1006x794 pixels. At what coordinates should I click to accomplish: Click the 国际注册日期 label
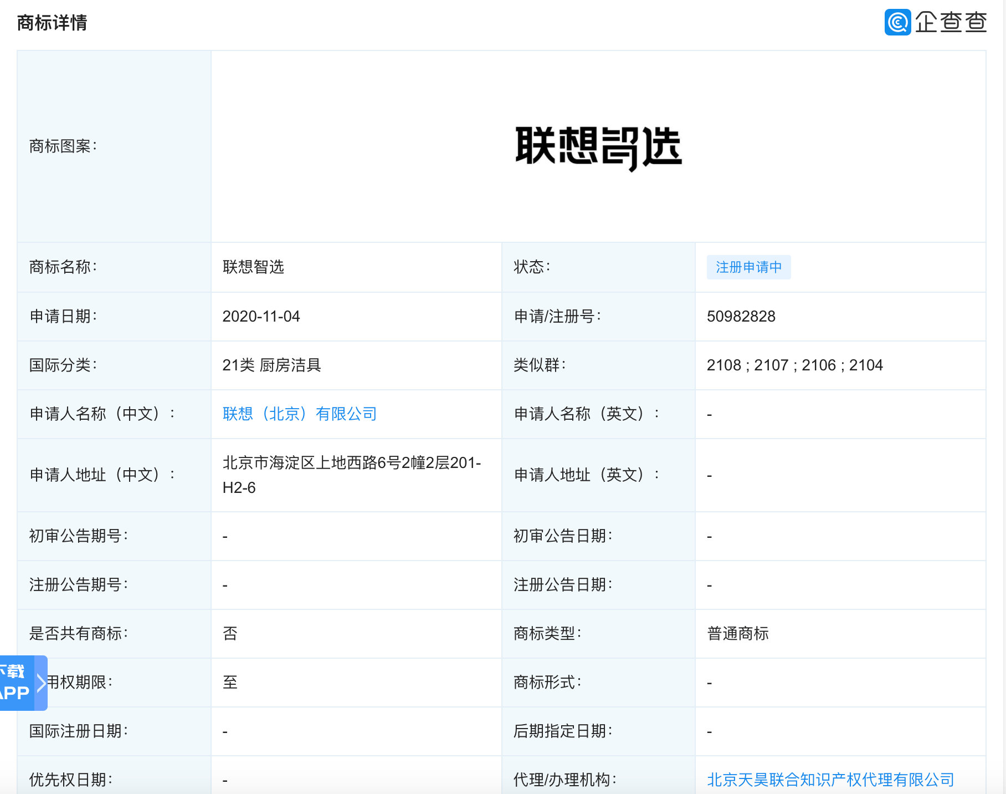(78, 731)
